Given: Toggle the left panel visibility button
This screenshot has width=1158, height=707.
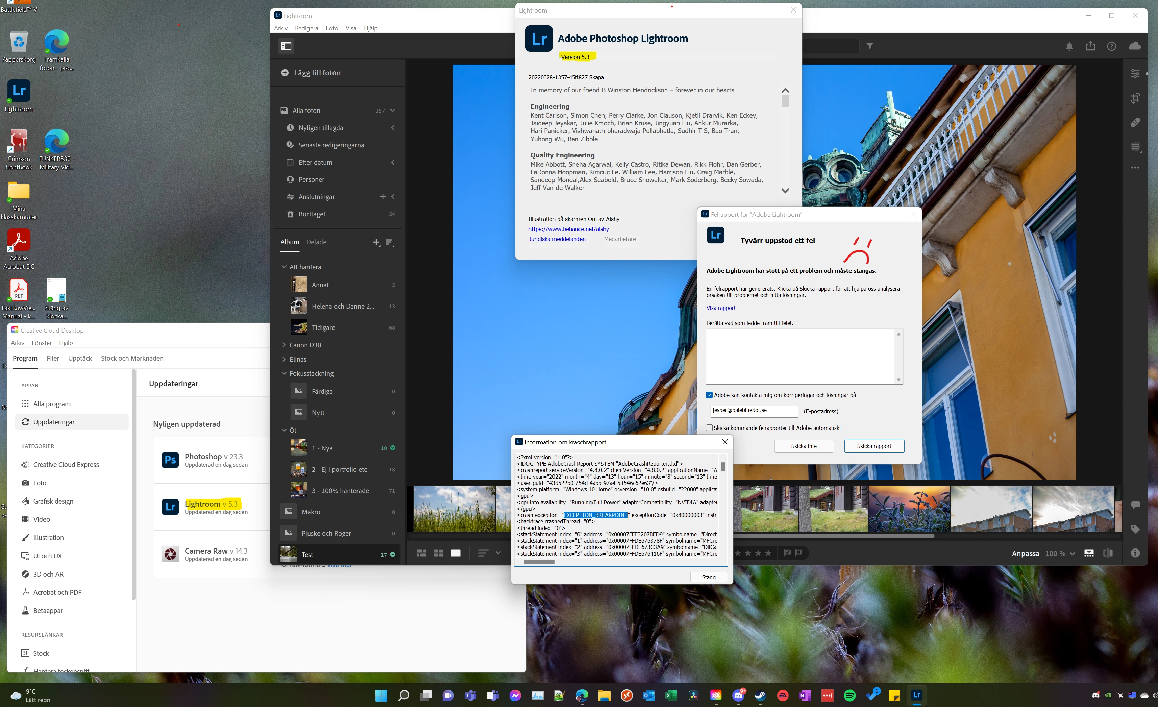Looking at the screenshot, I should tap(286, 46).
